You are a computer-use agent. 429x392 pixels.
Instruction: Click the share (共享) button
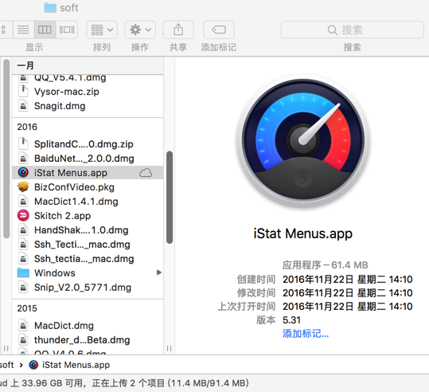(178, 29)
